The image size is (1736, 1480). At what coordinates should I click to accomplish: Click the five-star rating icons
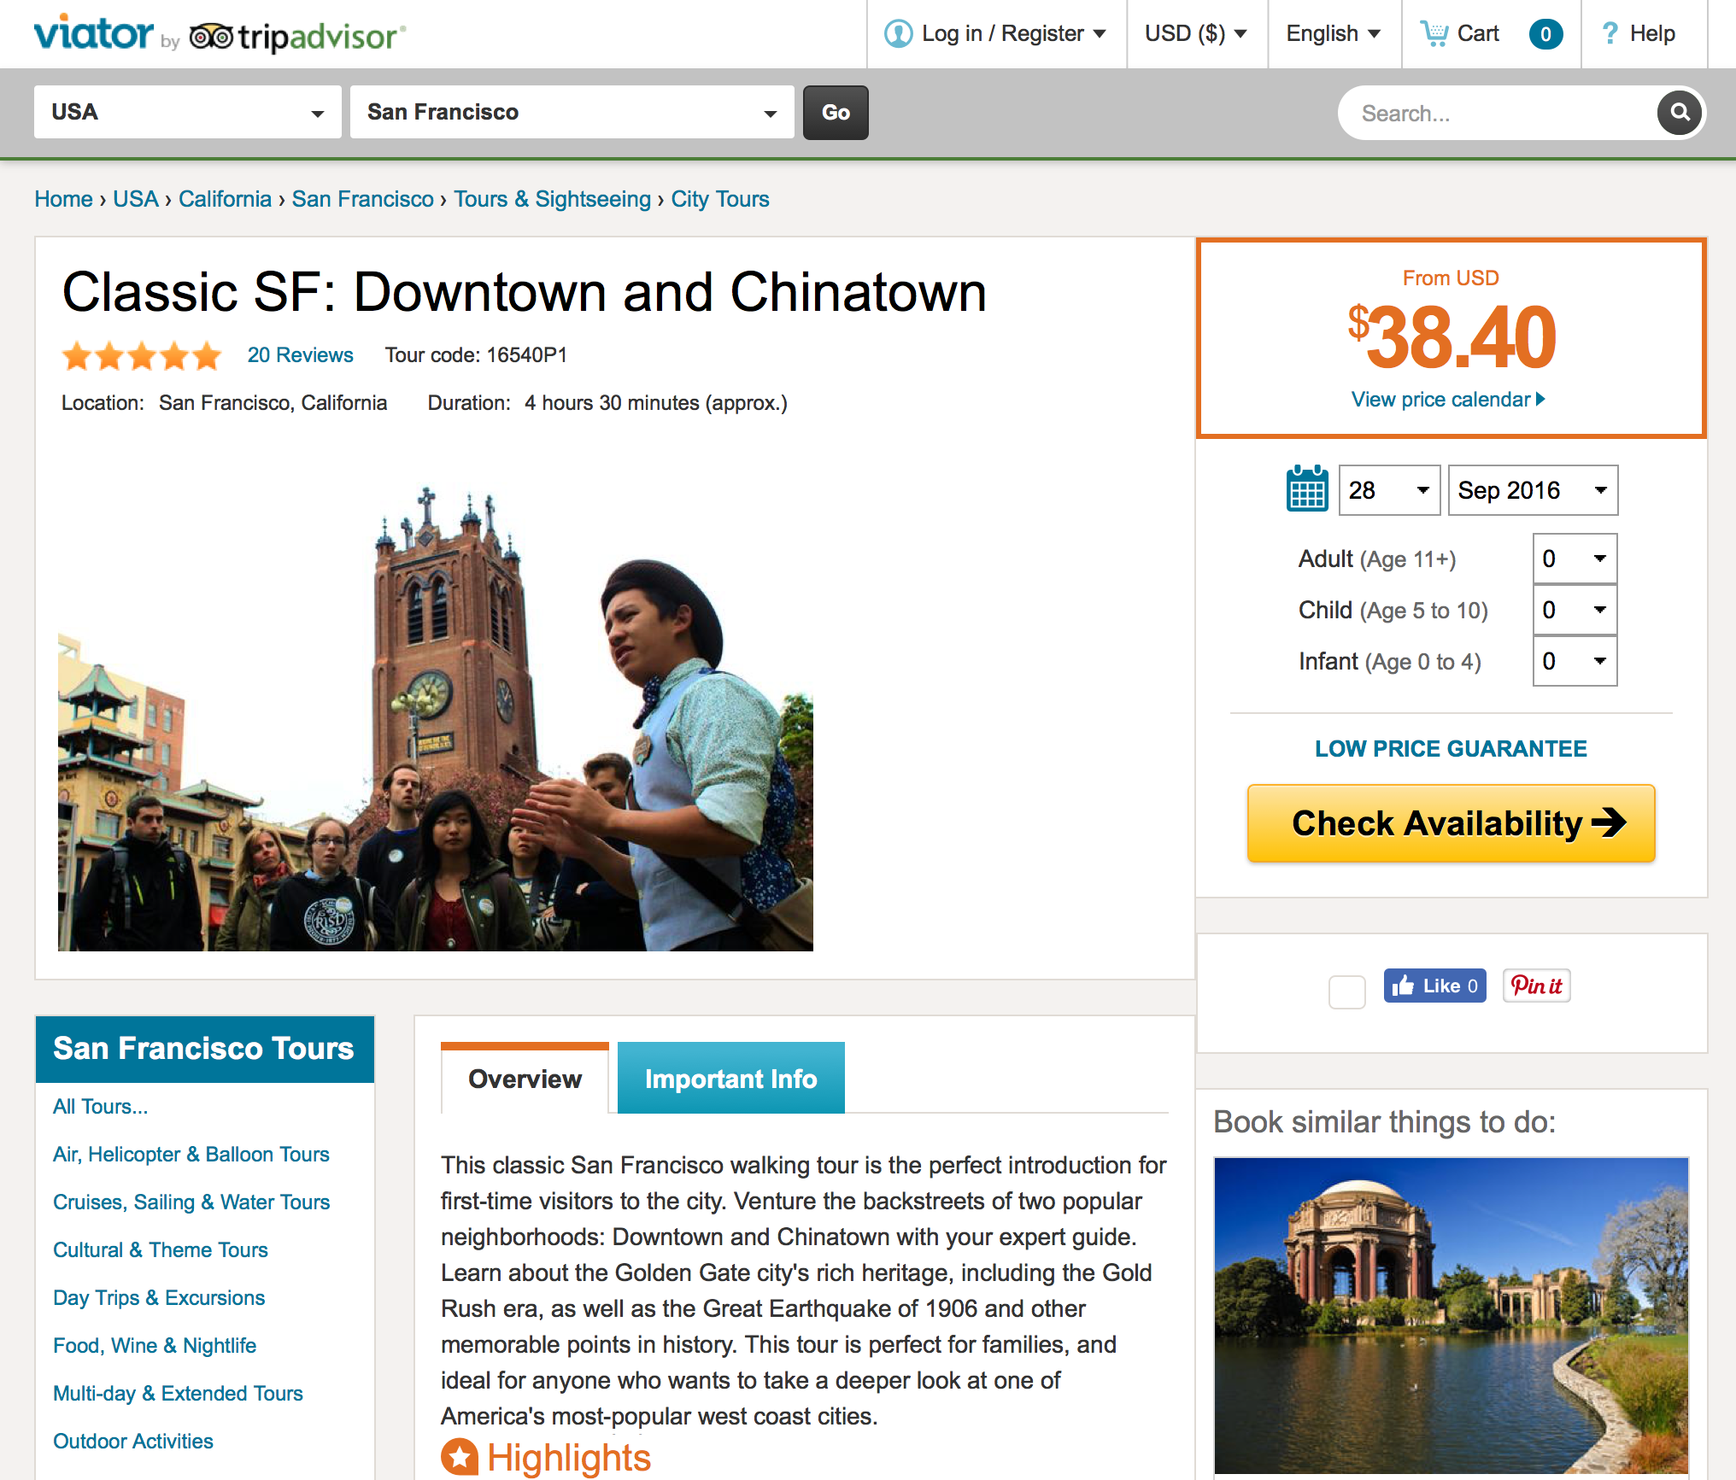(142, 355)
